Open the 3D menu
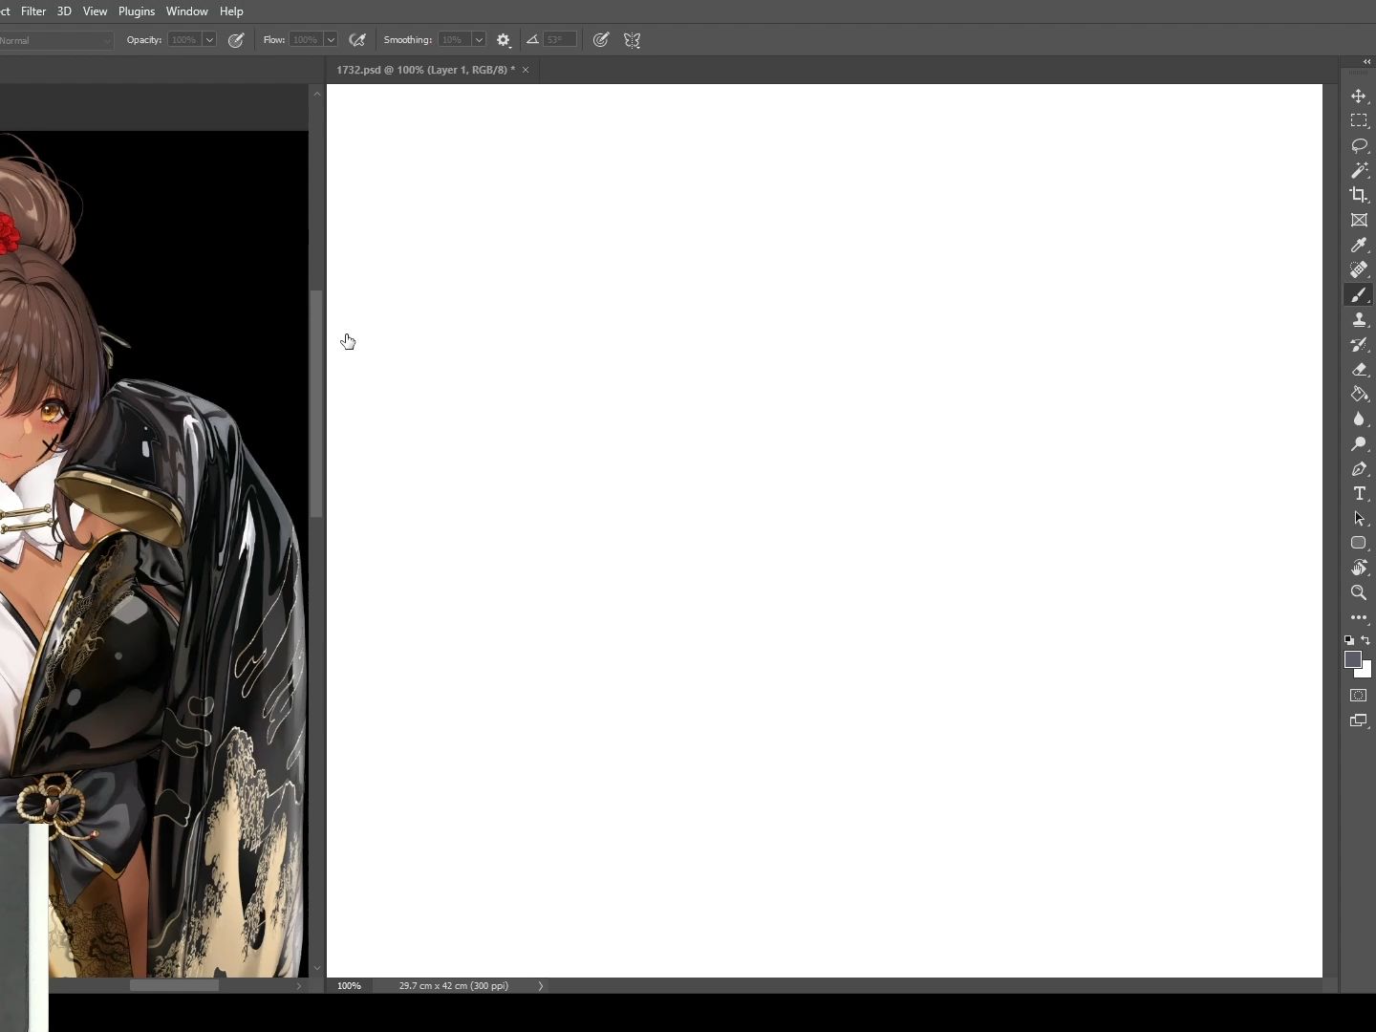This screenshot has height=1032, width=1376. (64, 11)
